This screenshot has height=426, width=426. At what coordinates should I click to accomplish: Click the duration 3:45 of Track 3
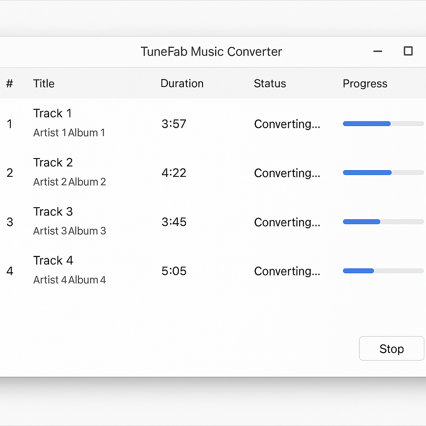pyautogui.click(x=173, y=222)
